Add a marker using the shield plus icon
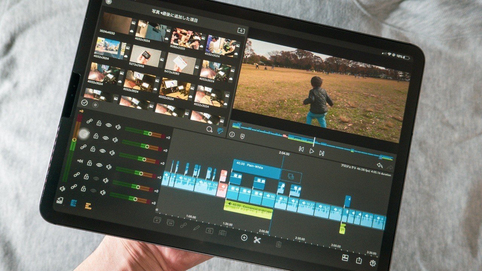The height and width of the screenshot is (271, 482). pos(242,136)
